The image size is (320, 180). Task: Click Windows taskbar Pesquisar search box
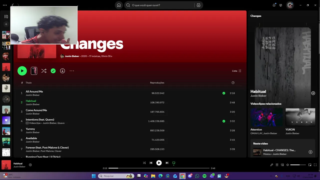(x=116, y=176)
